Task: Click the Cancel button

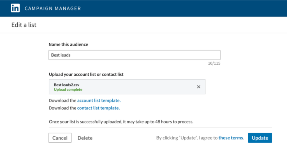Action: coord(60,138)
